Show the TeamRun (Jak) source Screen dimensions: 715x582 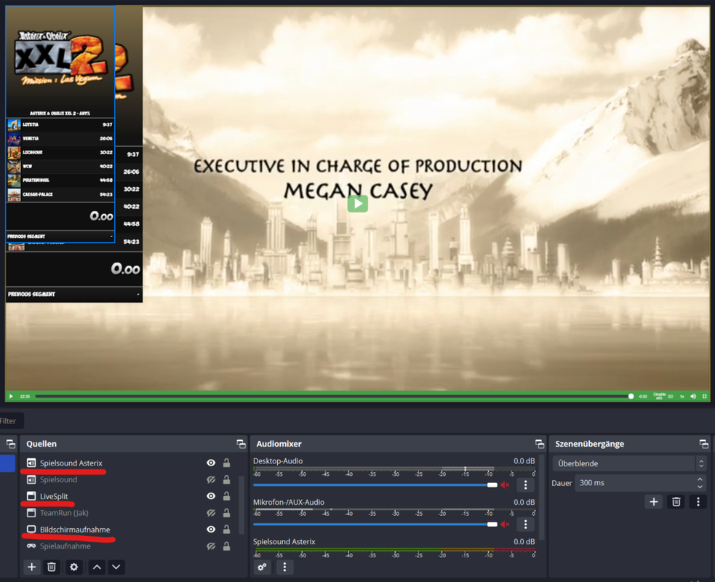[x=211, y=513]
